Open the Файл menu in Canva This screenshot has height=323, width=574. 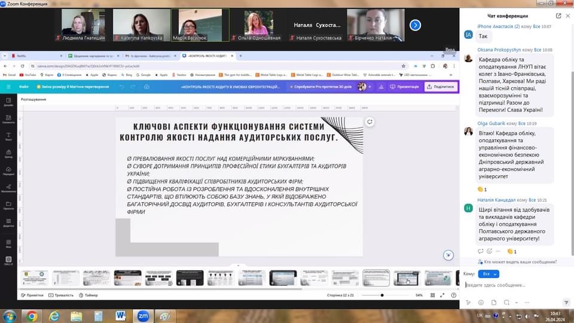tap(24, 87)
